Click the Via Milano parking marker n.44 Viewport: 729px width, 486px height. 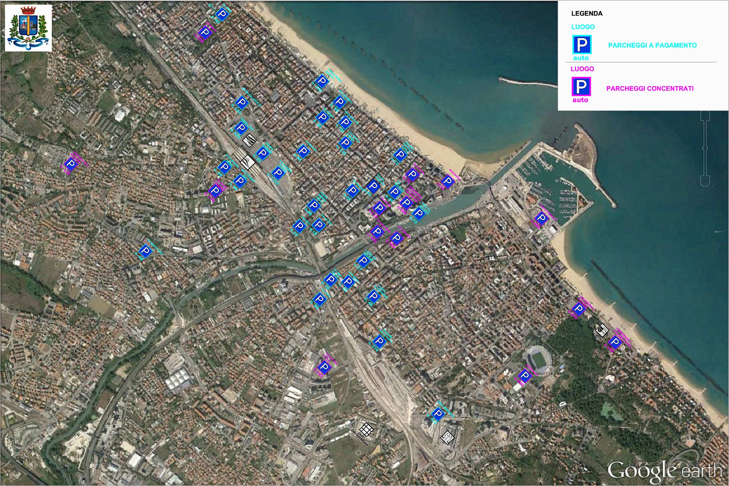pos(303,151)
